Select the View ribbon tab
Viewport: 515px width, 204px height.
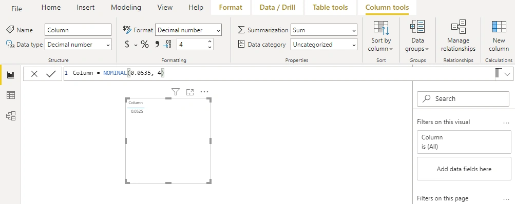165,7
